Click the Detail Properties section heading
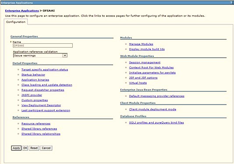The image size is (234, 164). coord(25,63)
